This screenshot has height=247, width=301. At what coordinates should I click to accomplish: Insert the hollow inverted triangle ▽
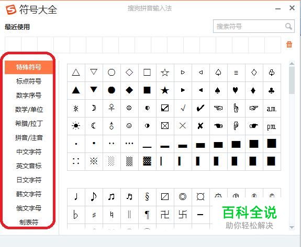click(x=94, y=73)
